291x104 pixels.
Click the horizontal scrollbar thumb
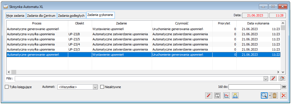point(14,72)
